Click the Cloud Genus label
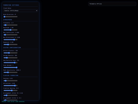This screenshot has height=104, width=138. tap(7, 8)
